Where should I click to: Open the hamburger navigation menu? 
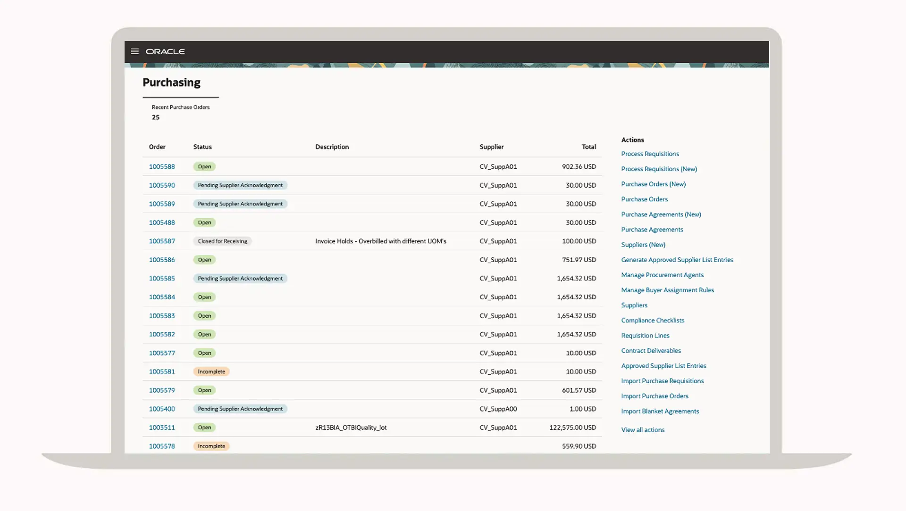coord(135,51)
